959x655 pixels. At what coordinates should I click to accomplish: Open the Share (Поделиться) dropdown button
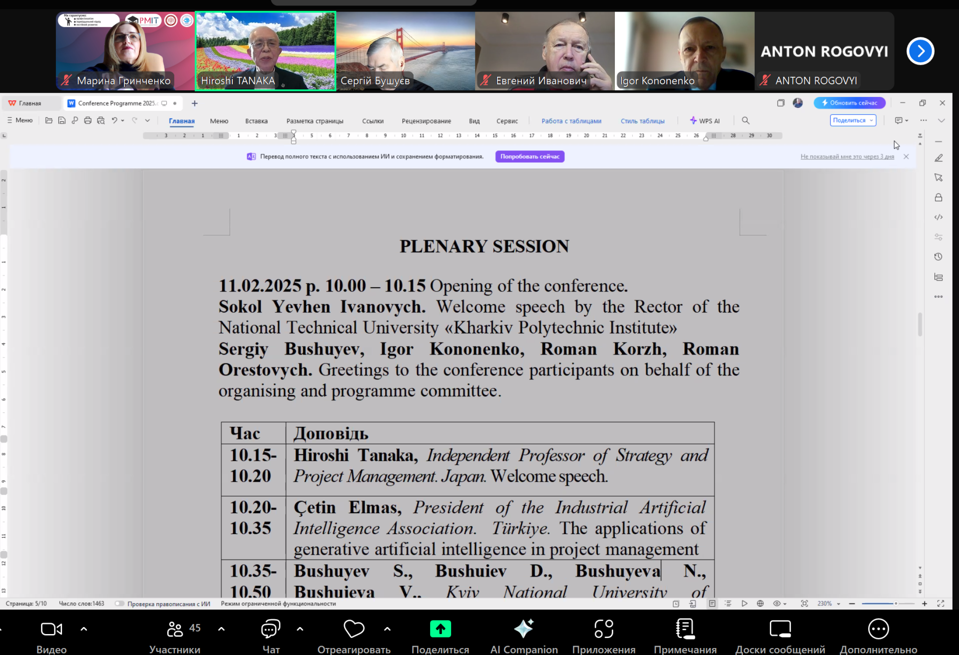pyautogui.click(x=853, y=120)
